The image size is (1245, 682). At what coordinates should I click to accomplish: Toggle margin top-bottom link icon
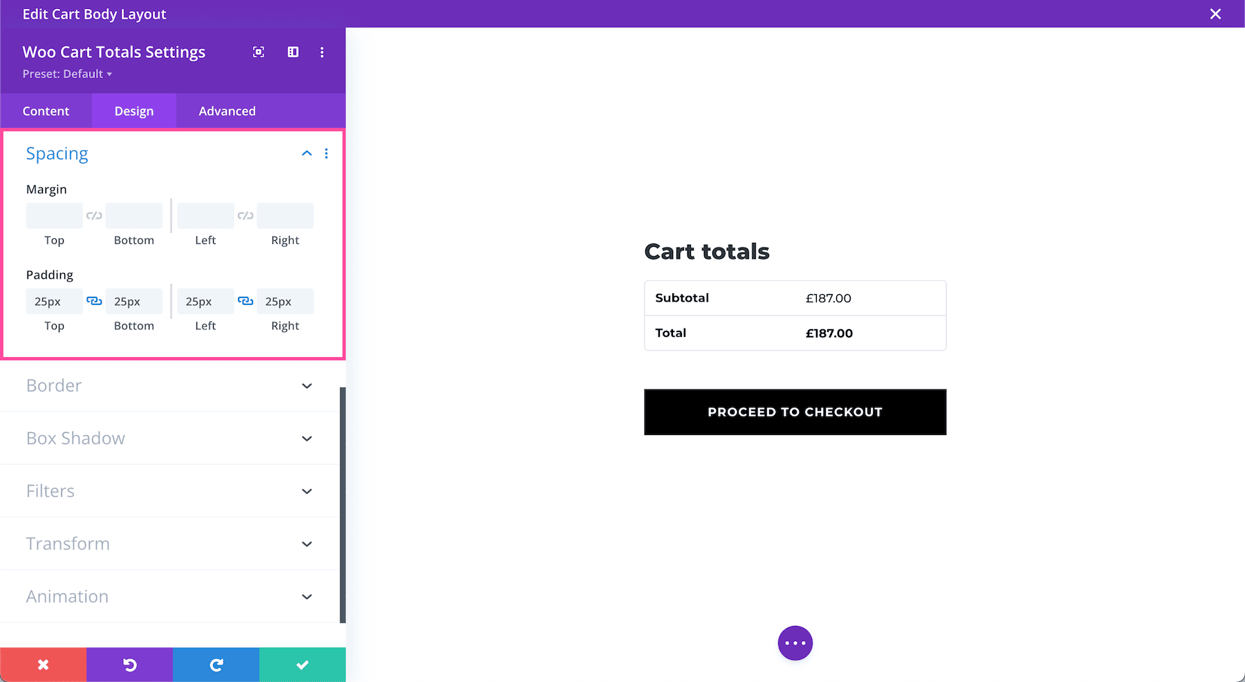tap(94, 216)
